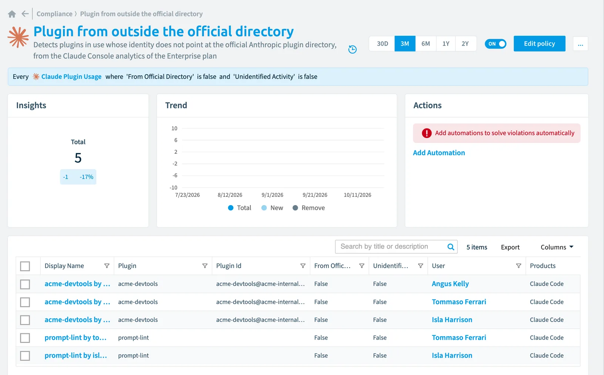Tick checkbox for Tommaso Ferrari prompt-lint row
Viewport: 604px width, 375px height.
click(25, 338)
